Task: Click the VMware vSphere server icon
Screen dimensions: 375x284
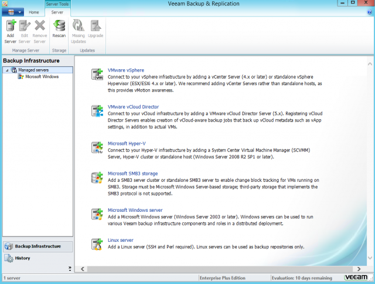Action: 97,73
